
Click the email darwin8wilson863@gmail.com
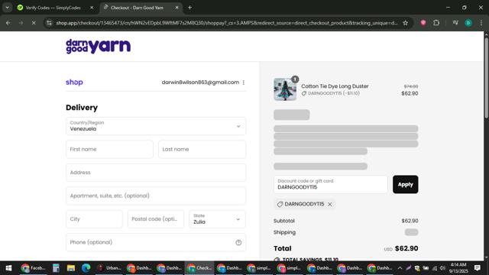200,82
